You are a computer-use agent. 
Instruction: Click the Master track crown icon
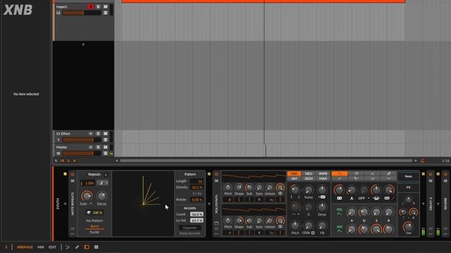pyautogui.click(x=58, y=153)
